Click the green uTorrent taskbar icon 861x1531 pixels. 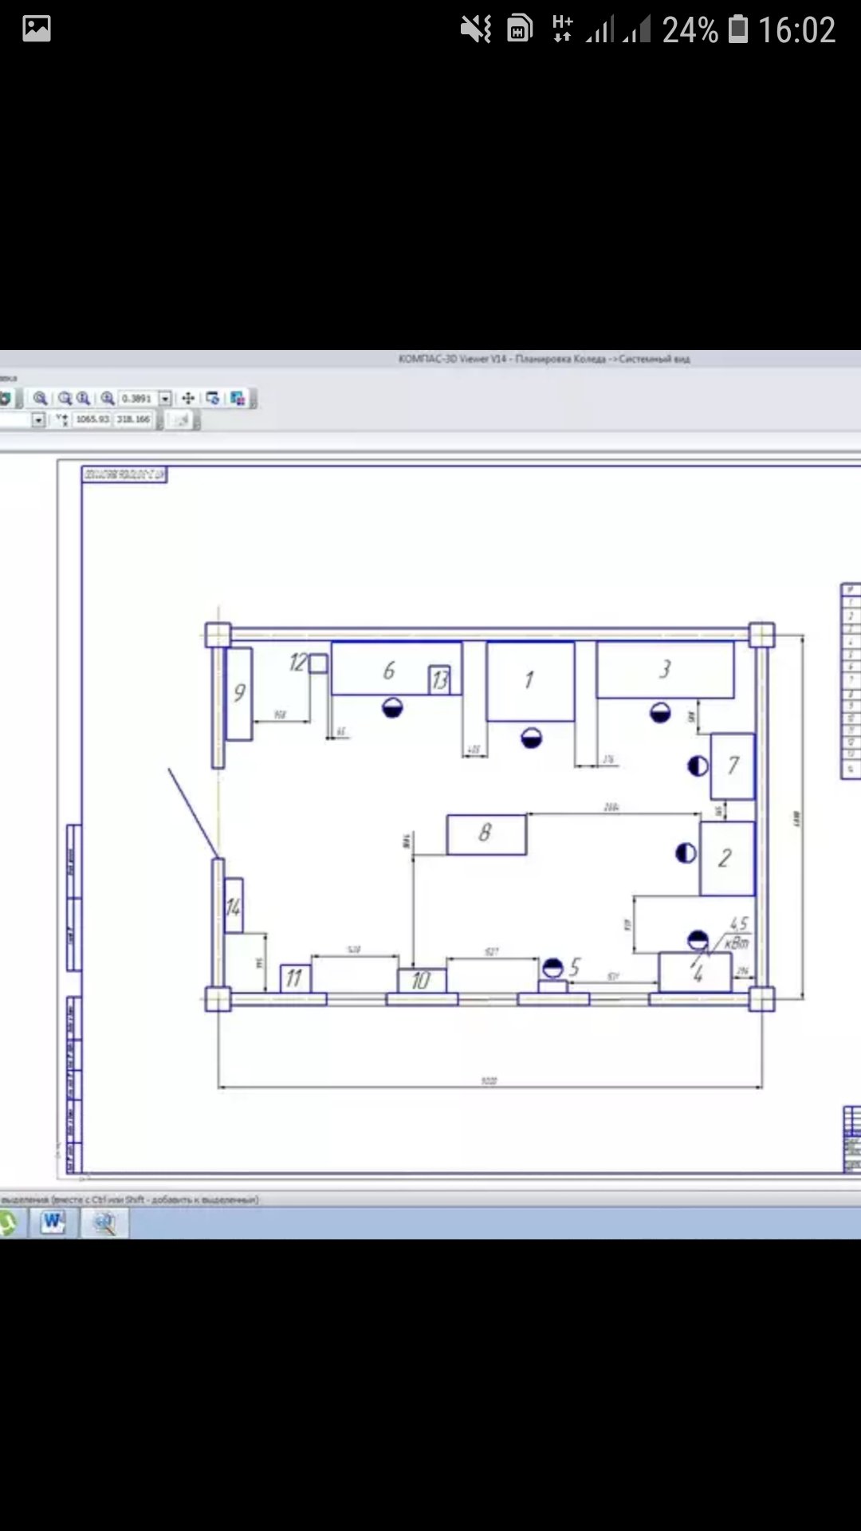(x=7, y=1222)
